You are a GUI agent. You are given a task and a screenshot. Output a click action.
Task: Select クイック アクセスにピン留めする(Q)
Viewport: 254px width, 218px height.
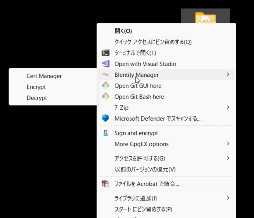(166, 42)
